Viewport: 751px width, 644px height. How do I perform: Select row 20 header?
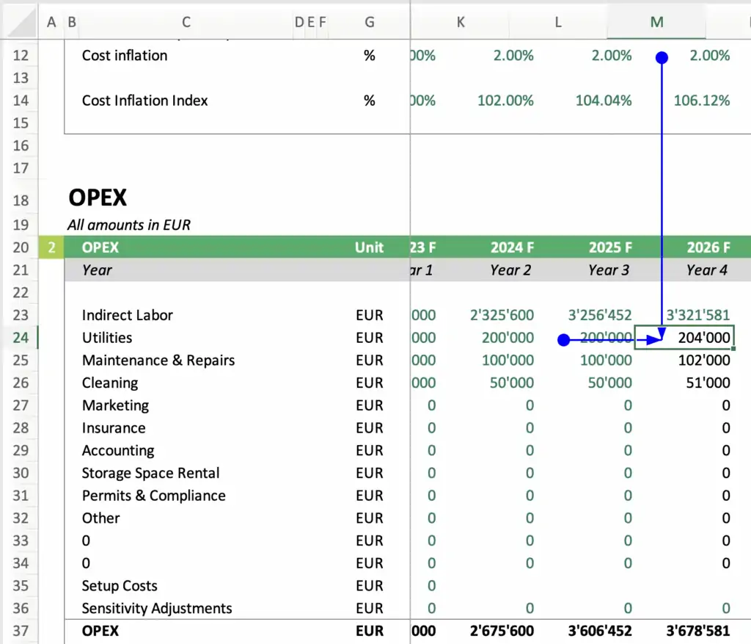21,247
